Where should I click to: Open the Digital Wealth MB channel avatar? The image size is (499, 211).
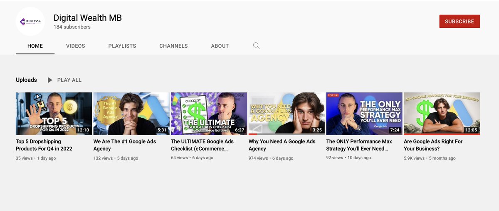pyautogui.click(x=30, y=22)
